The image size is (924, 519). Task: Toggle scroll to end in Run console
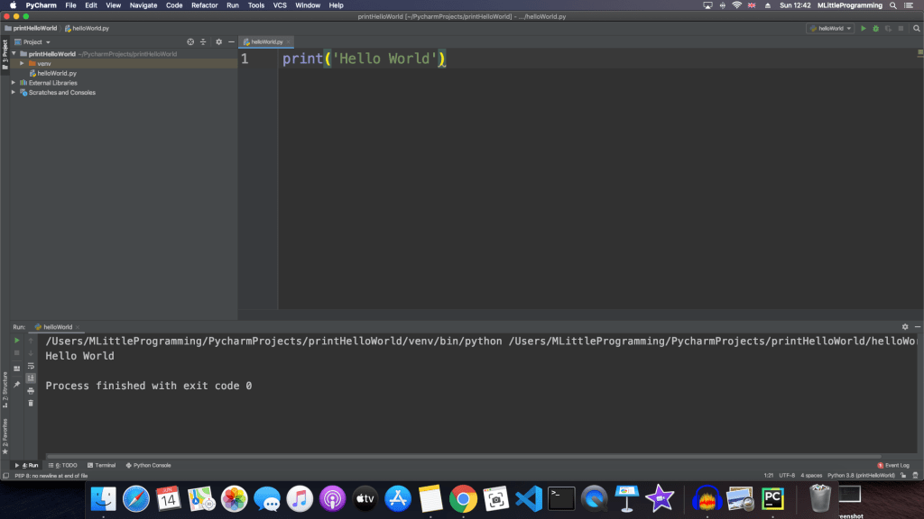[x=31, y=378]
